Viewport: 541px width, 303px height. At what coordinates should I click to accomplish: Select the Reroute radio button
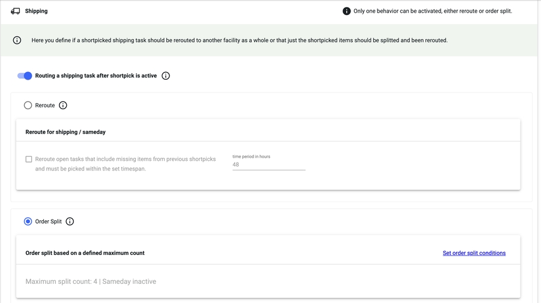(28, 105)
